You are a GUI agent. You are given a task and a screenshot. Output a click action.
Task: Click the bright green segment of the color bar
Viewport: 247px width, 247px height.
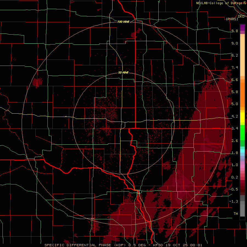[242, 132]
